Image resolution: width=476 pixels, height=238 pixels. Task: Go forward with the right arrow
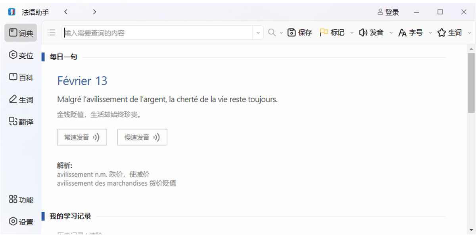point(94,12)
